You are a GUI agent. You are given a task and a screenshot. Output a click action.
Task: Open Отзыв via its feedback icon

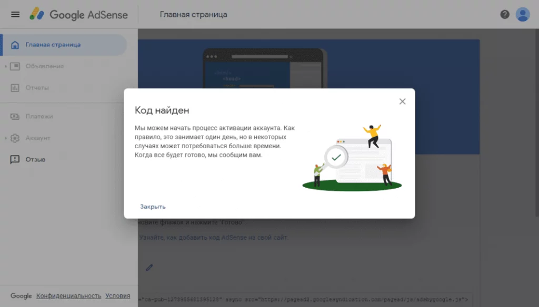[15, 159]
